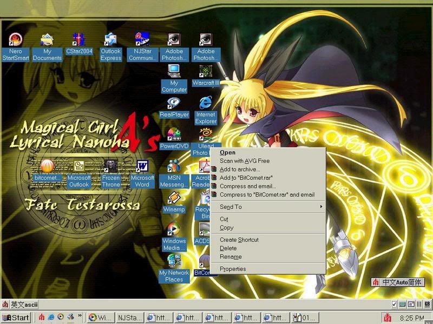
Task: Expand the Quick Launch overflow chevron
Action: [x=80, y=316]
